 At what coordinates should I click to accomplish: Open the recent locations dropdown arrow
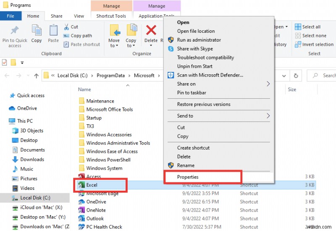[28, 76]
